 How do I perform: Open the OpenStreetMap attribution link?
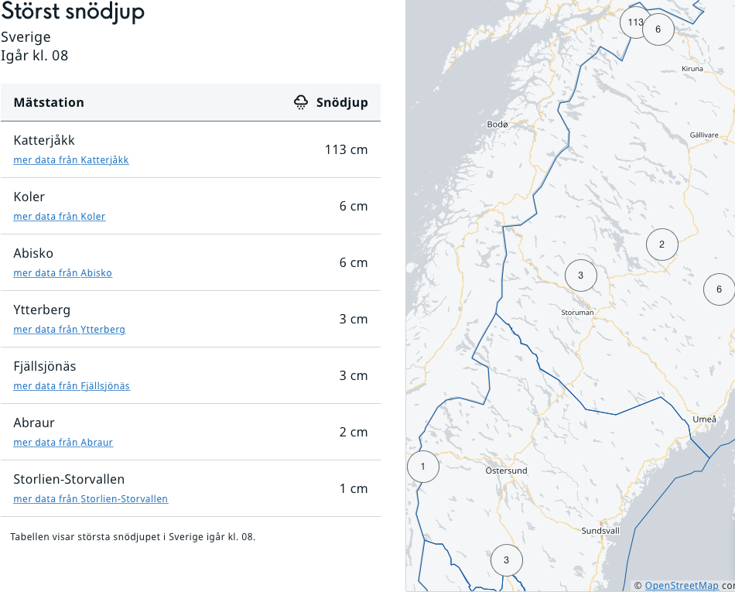tap(682, 586)
